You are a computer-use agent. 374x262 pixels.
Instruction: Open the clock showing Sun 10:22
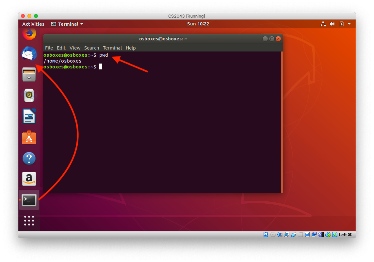click(x=198, y=24)
